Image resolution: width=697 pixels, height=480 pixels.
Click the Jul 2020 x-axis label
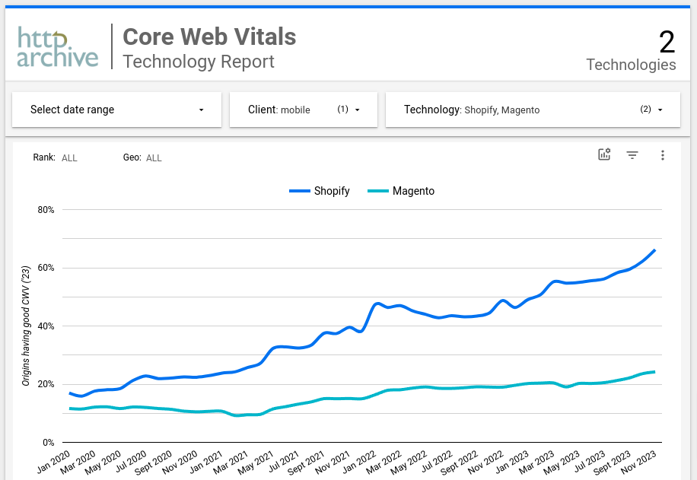click(x=131, y=461)
